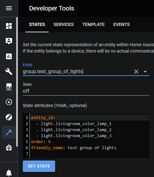This screenshot has width=154, height=177.
Task: Click the Developer Tools title
Action: [52, 8]
